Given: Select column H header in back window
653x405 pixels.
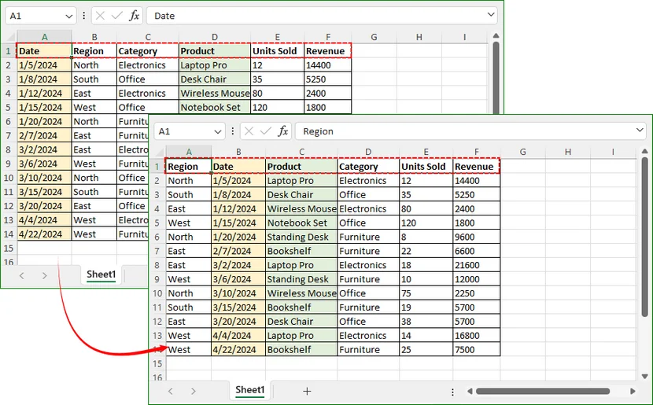Looking at the screenshot, I should click(x=419, y=37).
